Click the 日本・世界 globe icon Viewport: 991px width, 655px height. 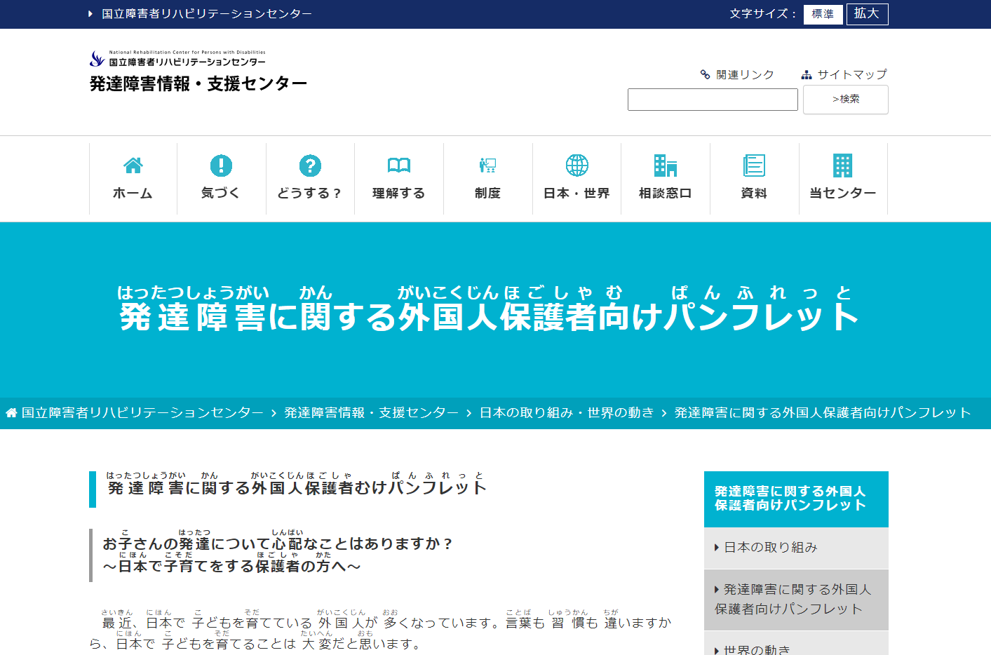pyautogui.click(x=577, y=166)
